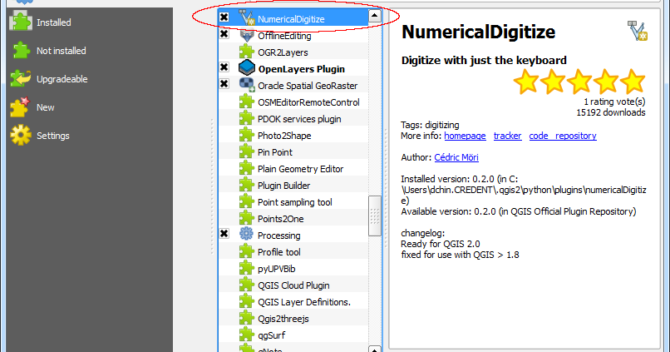Viewport: 670px width, 352px height.
Task: Click the Photo2Shape puzzle icon
Action: [247, 135]
